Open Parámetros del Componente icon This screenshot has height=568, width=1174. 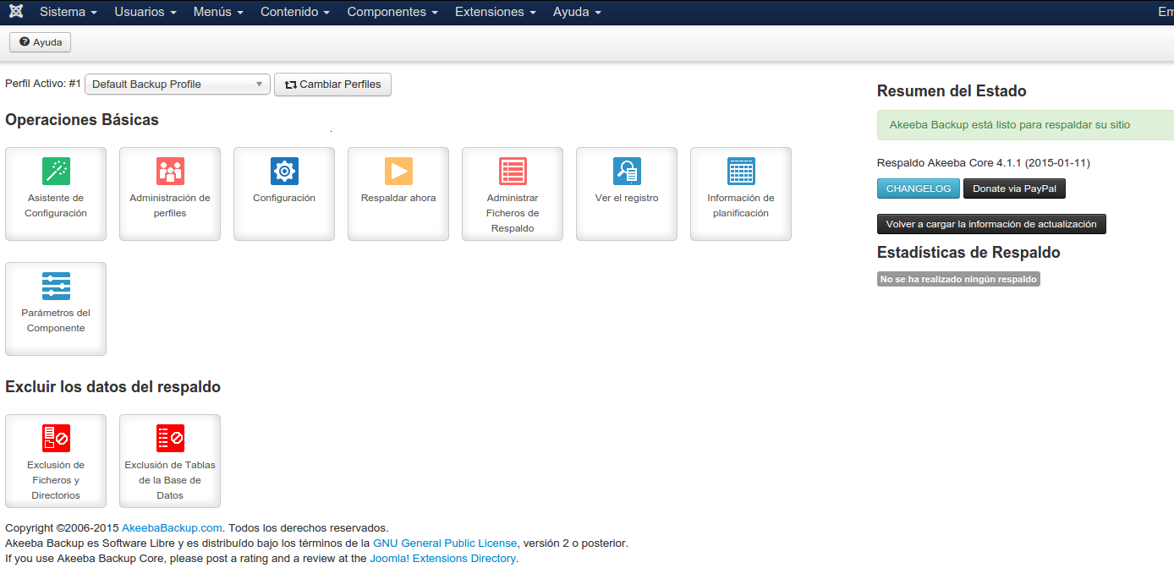pyautogui.click(x=56, y=287)
